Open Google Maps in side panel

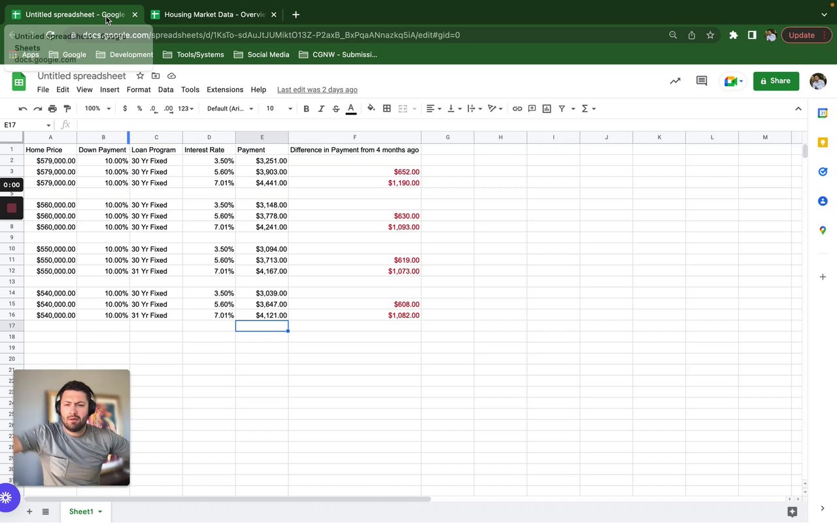[x=823, y=230]
